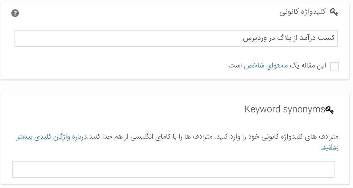
Task: Tick the cornerstone content checkbox
Action: (x=334, y=66)
